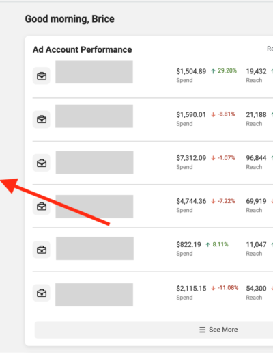Image resolution: width=273 pixels, height=353 pixels.
Task: Click the Ad Account Performance heading
Action: pos(83,49)
